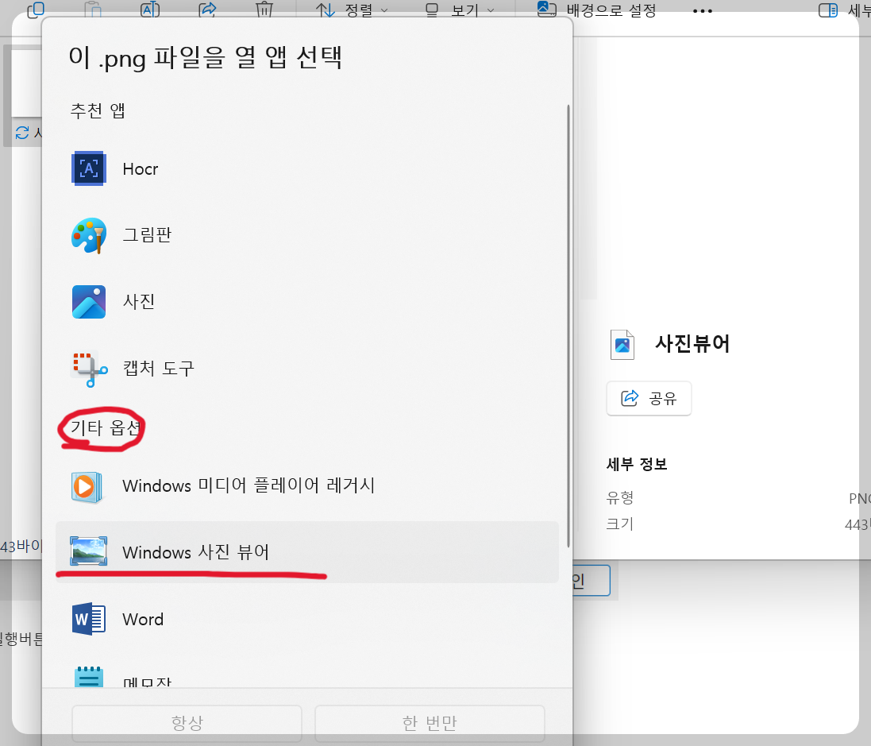Click the trash delete icon in toolbar
Viewport: 871px width, 746px height.
coord(264,10)
